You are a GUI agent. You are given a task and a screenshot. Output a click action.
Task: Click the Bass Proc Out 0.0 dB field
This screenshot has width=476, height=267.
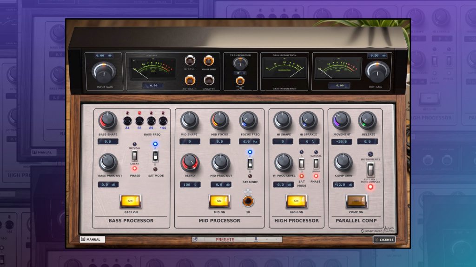tap(108, 184)
